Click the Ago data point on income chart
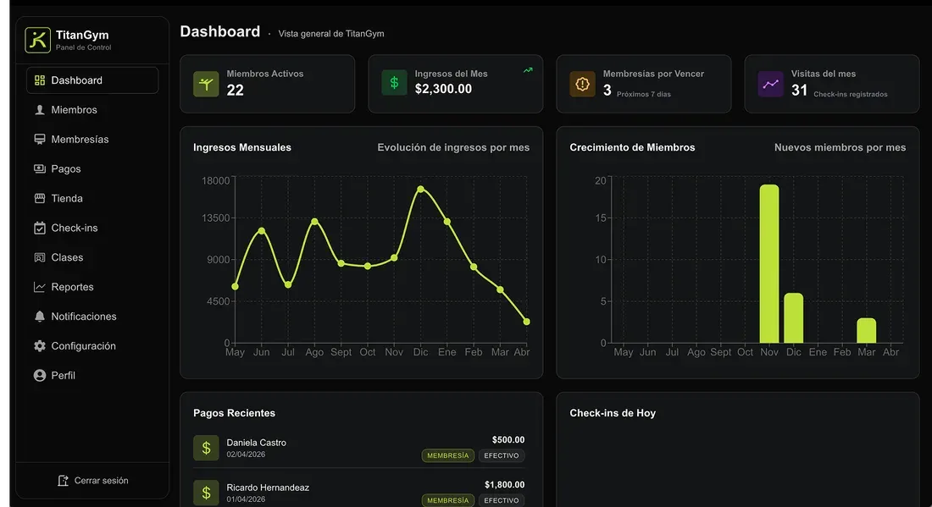The image size is (932, 507). click(x=314, y=222)
